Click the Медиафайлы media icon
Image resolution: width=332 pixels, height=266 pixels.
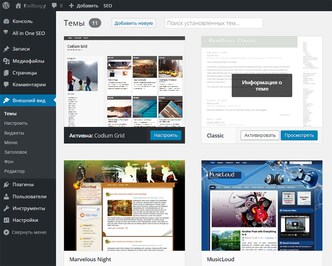pos(6,61)
